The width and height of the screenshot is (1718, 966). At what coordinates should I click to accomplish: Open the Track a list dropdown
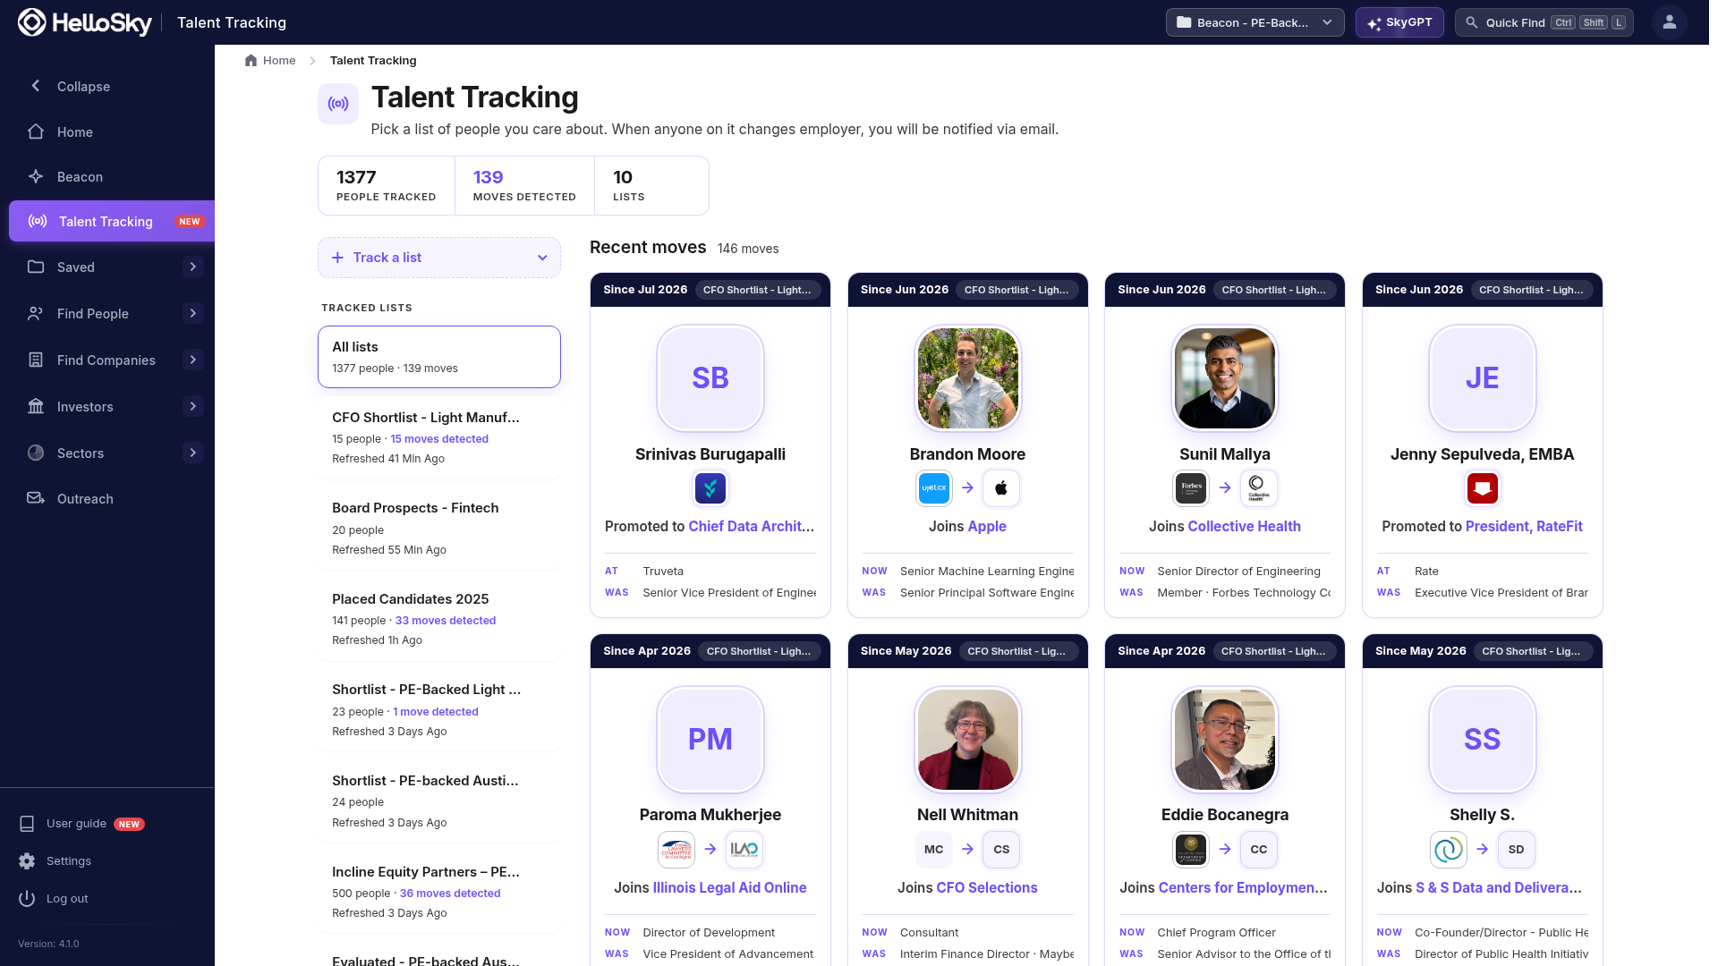point(439,258)
